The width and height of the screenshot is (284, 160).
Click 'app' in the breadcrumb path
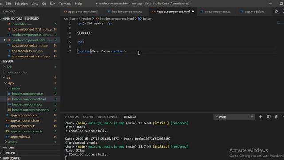75,19
